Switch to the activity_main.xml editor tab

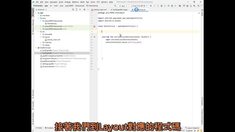pos(100,10)
